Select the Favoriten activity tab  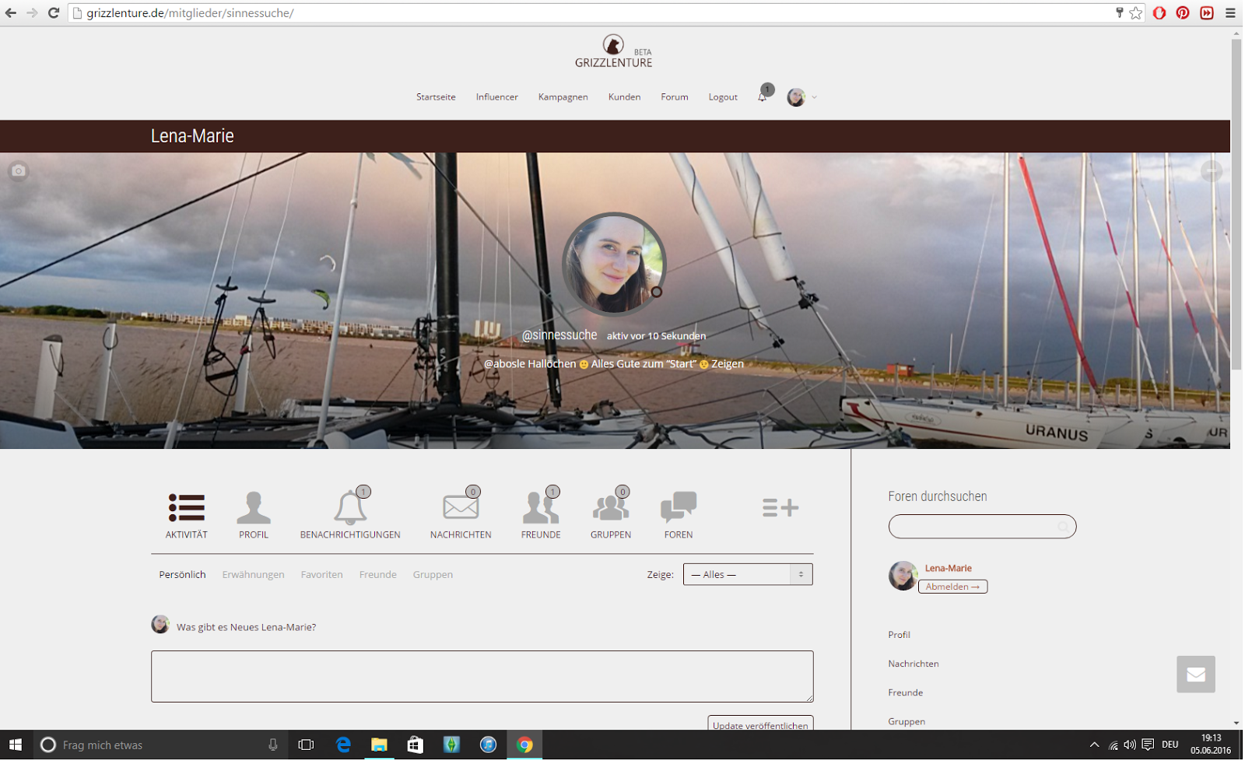pos(322,574)
